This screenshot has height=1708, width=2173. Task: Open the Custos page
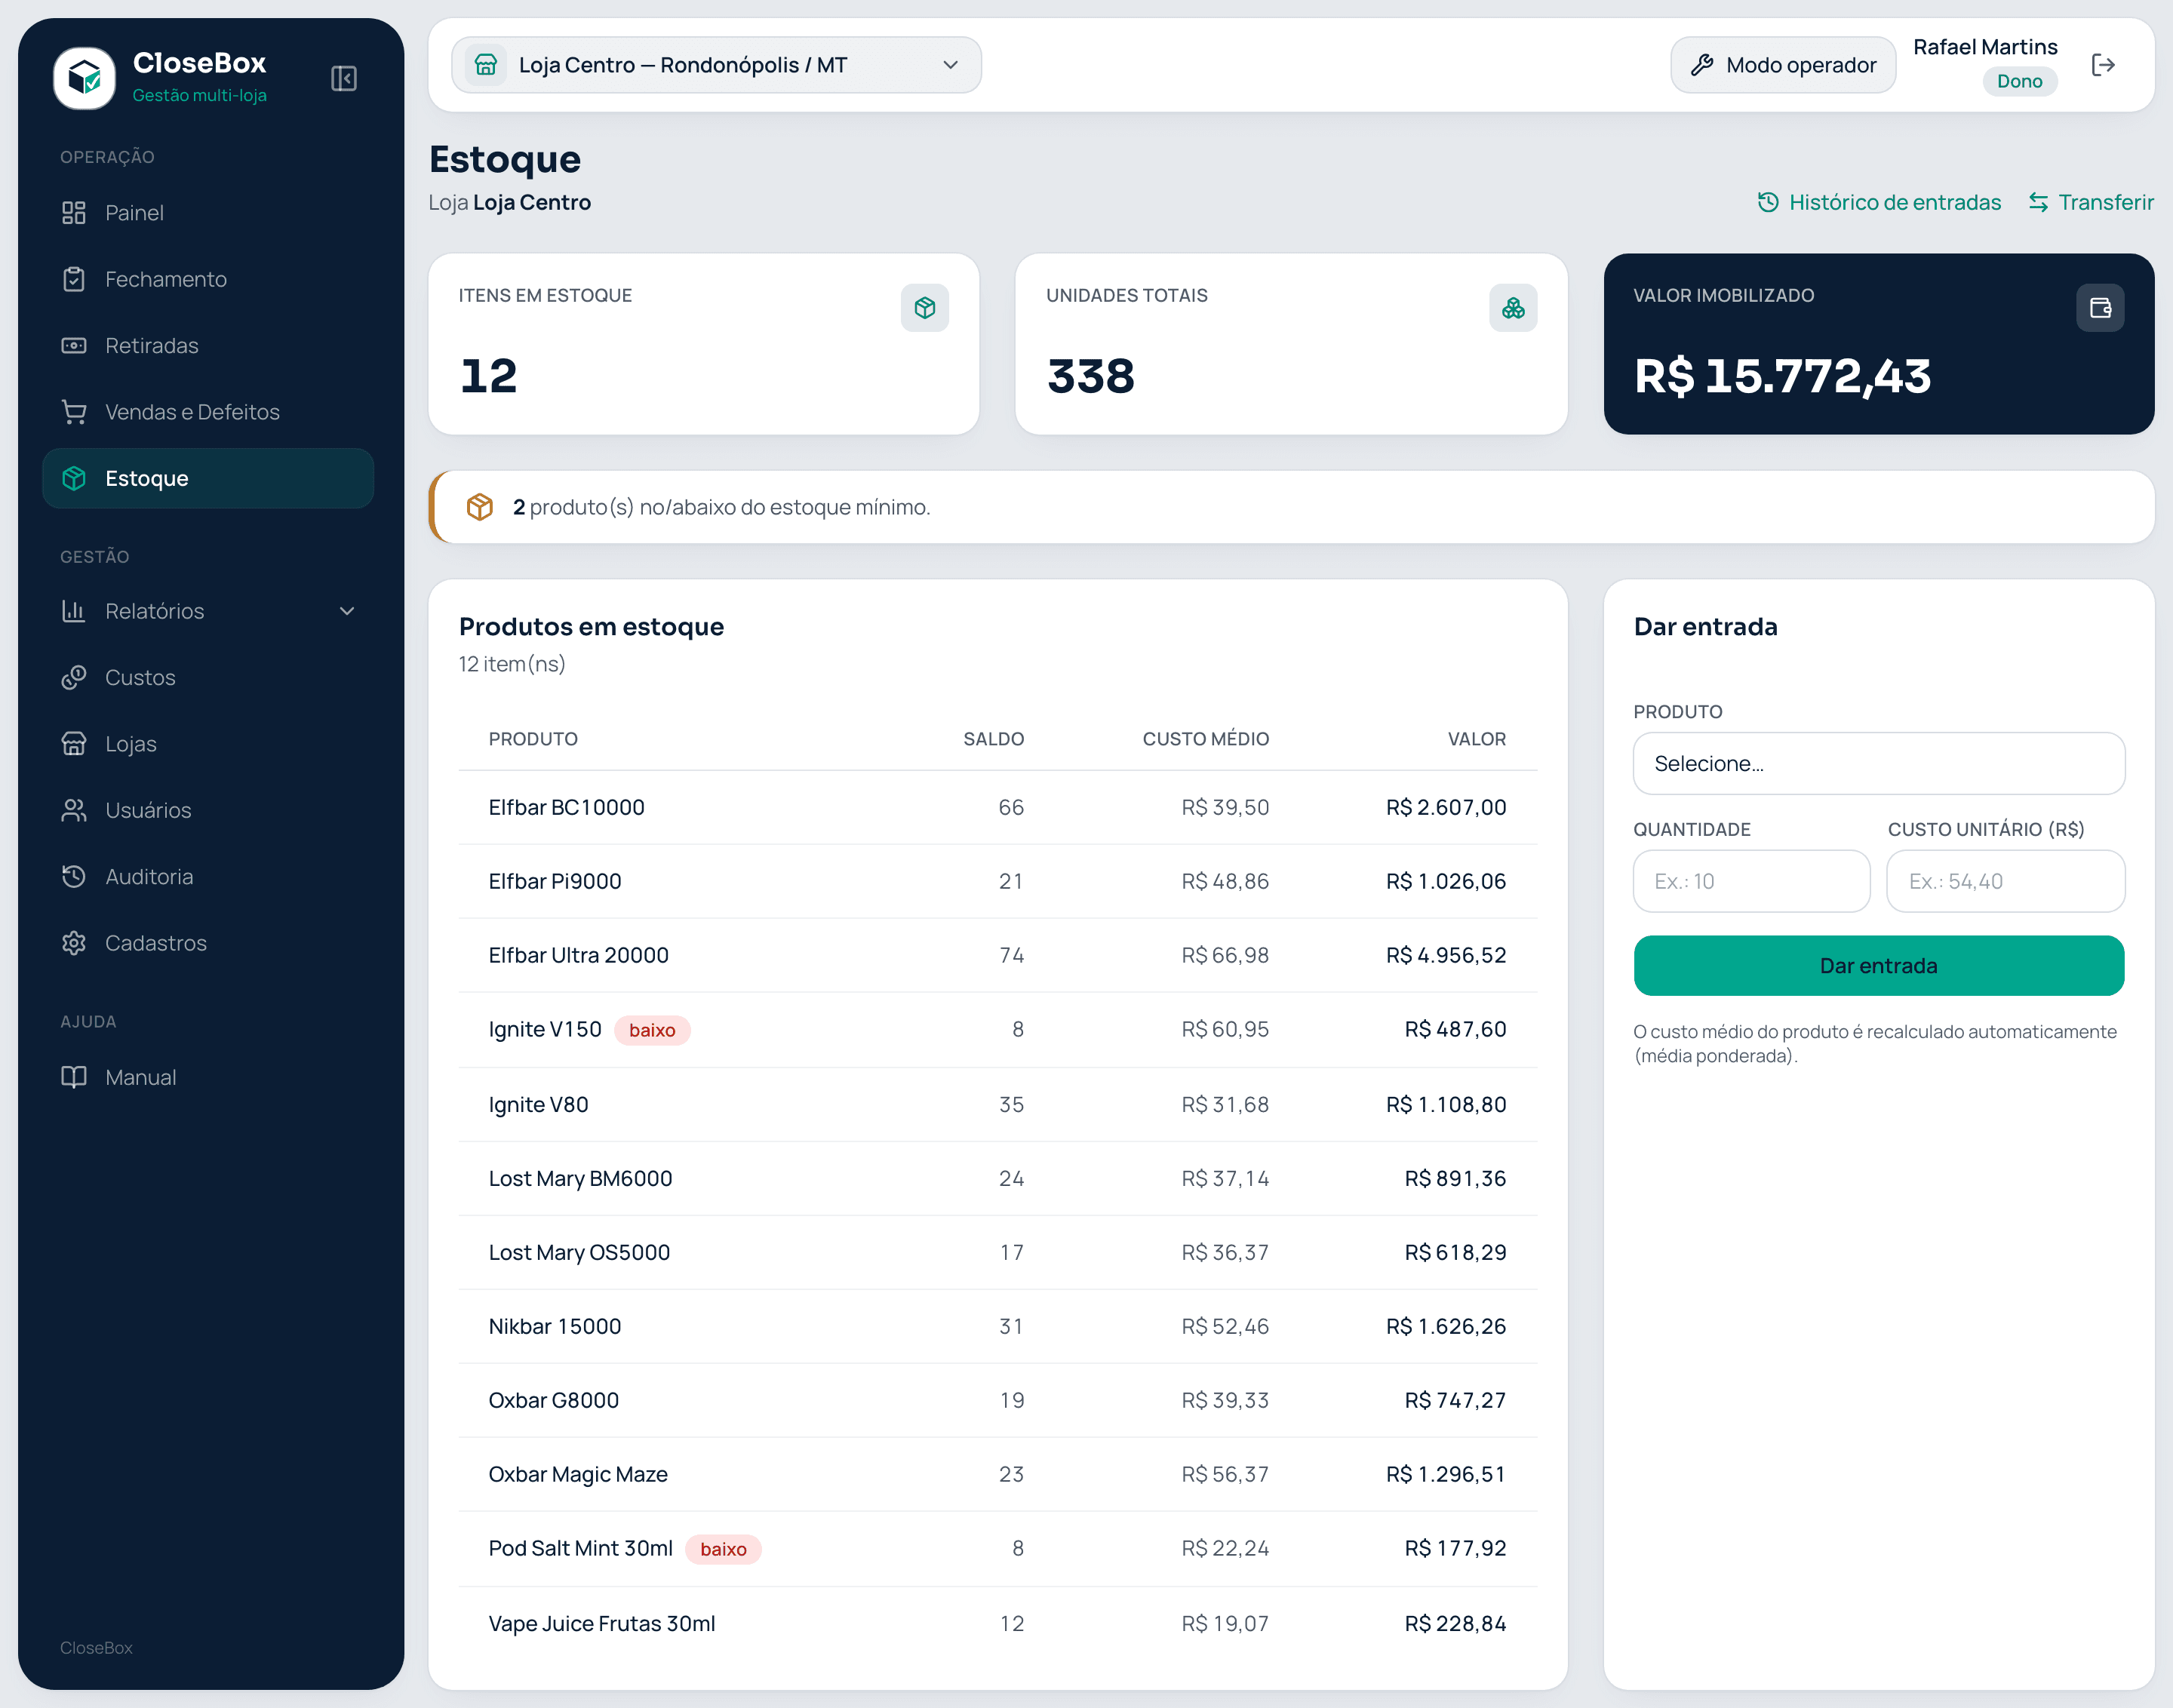point(208,677)
